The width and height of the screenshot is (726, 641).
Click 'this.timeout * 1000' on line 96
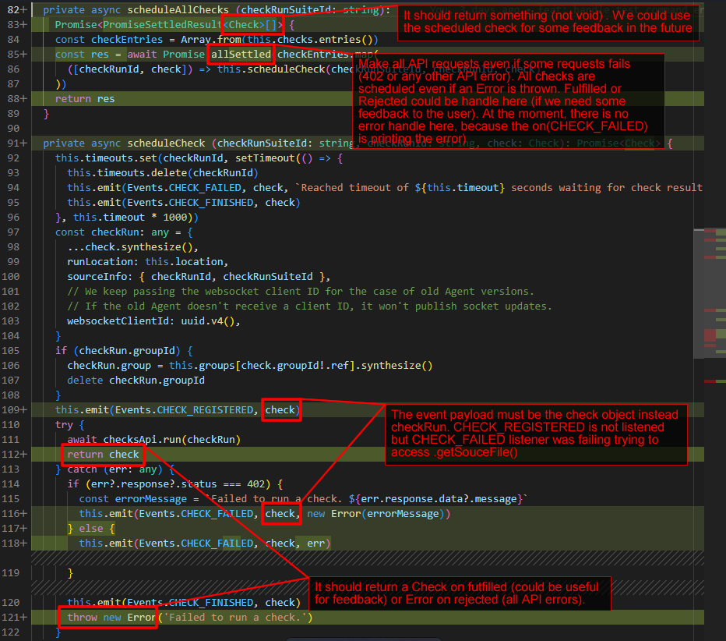point(130,218)
